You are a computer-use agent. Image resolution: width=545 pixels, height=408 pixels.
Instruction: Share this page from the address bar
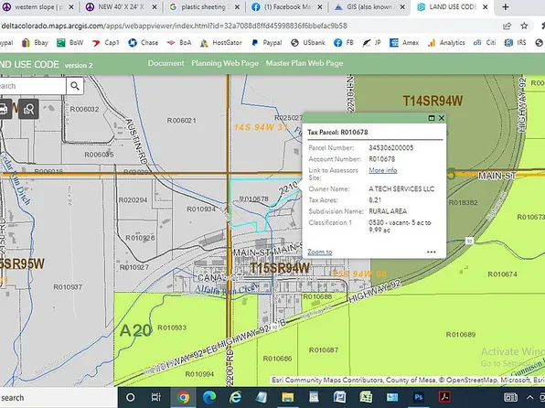508,26
